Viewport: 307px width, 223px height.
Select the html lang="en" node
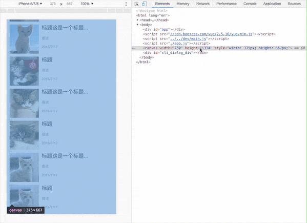click(x=153, y=15)
